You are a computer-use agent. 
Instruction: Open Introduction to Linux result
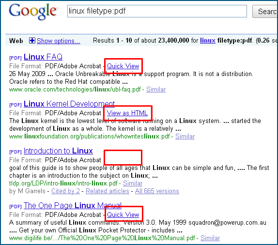(58, 151)
